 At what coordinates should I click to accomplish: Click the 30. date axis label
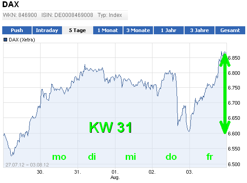click(x=40, y=172)
